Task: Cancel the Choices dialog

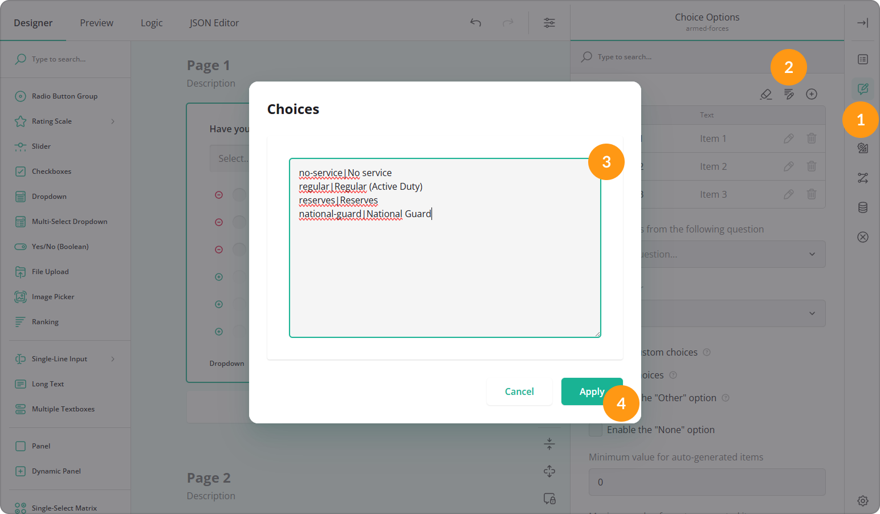Action: [x=519, y=391]
